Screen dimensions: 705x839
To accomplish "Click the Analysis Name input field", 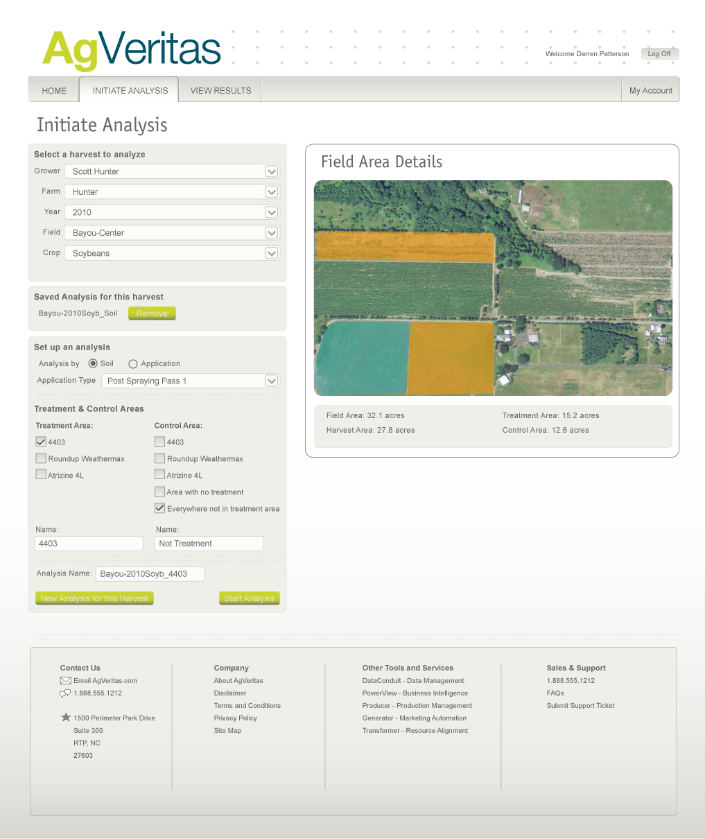I will tap(150, 573).
